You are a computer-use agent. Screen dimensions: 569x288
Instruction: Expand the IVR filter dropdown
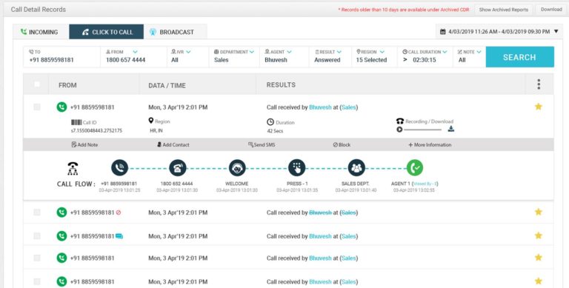(x=188, y=52)
